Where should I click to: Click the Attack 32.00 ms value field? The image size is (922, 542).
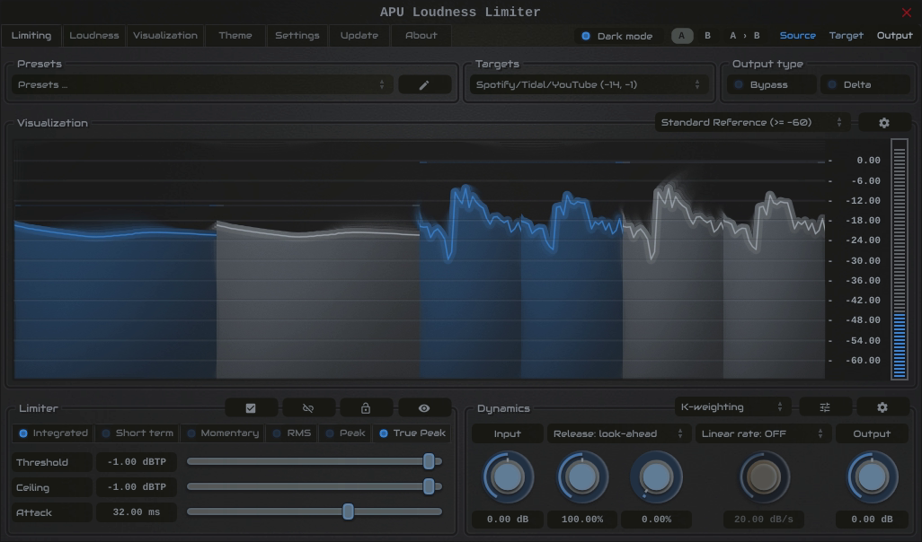point(137,512)
